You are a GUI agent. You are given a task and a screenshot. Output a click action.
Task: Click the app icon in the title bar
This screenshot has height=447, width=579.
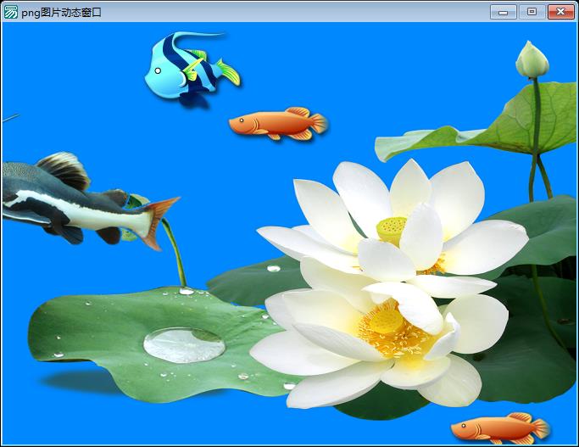click(x=10, y=12)
